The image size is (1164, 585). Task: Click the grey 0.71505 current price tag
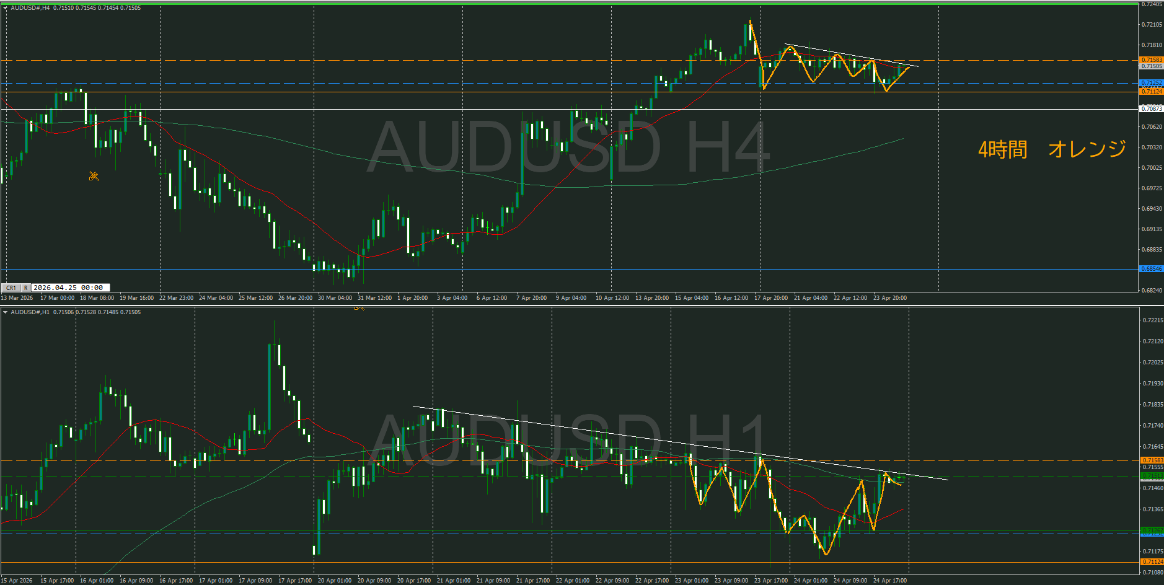point(1152,66)
